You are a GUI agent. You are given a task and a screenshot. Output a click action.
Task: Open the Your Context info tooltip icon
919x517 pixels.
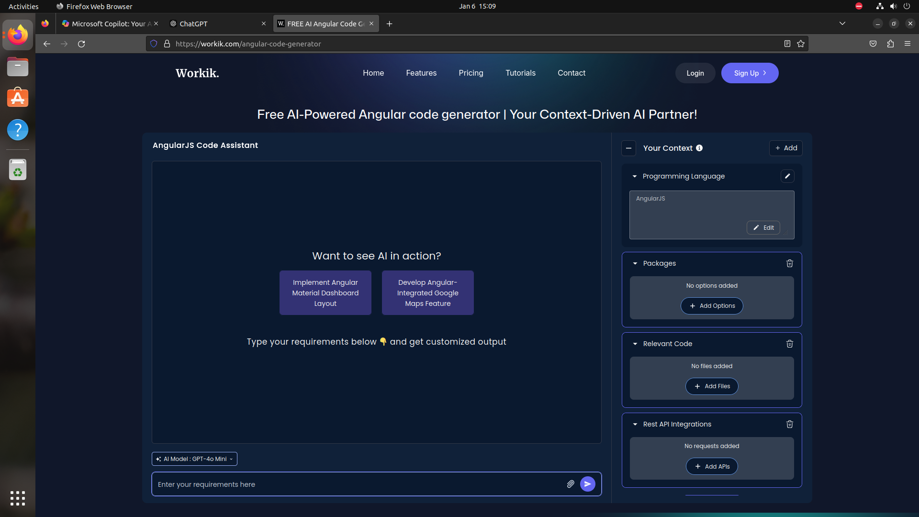click(699, 148)
